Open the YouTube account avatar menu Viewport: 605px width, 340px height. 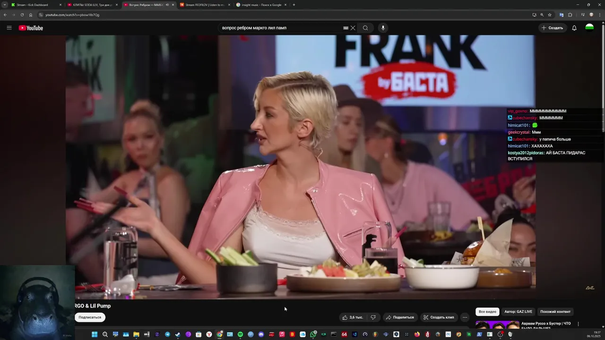pyautogui.click(x=589, y=28)
